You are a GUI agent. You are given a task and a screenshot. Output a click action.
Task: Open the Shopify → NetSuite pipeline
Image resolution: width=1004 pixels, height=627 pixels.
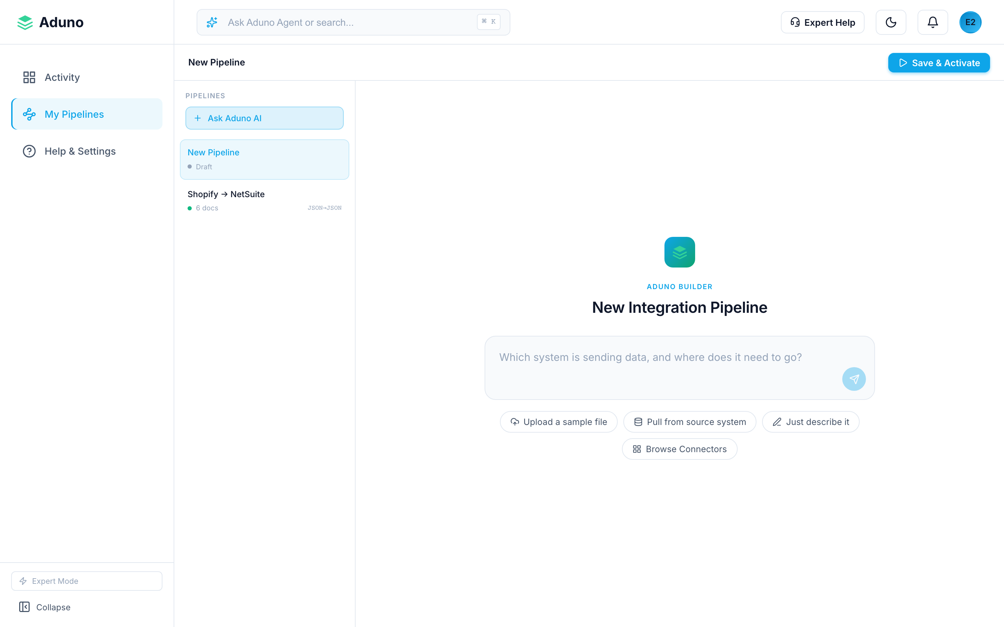(x=264, y=201)
